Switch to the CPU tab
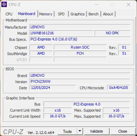The height and width of the screenshot is (136, 137). click(x=9, y=14)
